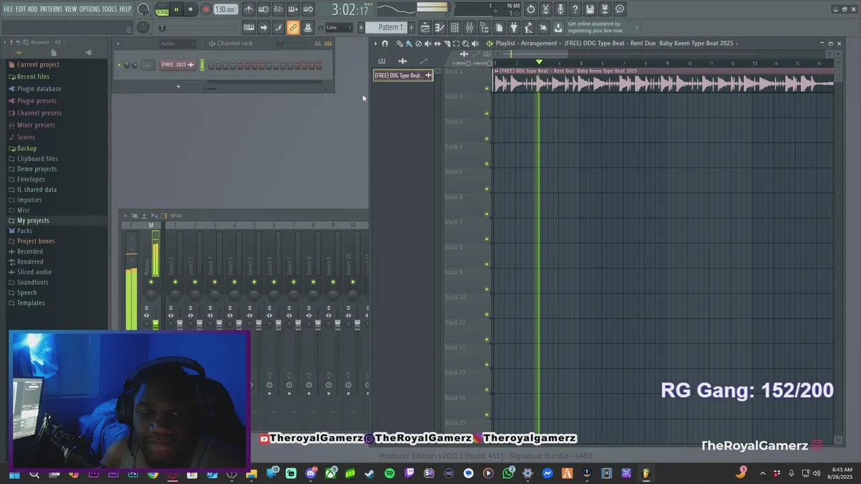Open the OPTIONS menu
Image resolution: width=861 pixels, height=484 pixels.
[89, 9]
